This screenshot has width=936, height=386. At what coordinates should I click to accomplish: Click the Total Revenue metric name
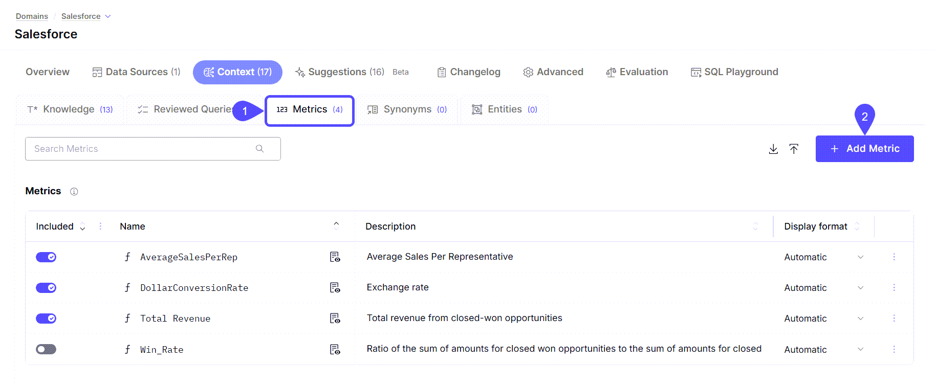[x=176, y=319]
